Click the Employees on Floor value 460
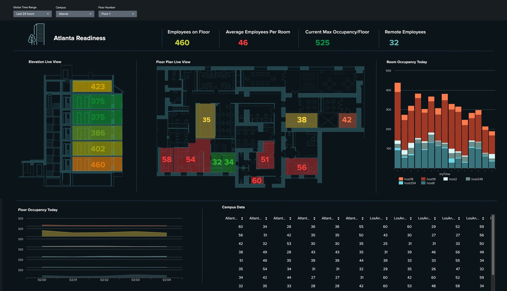The height and width of the screenshot is (291, 507). tap(182, 43)
